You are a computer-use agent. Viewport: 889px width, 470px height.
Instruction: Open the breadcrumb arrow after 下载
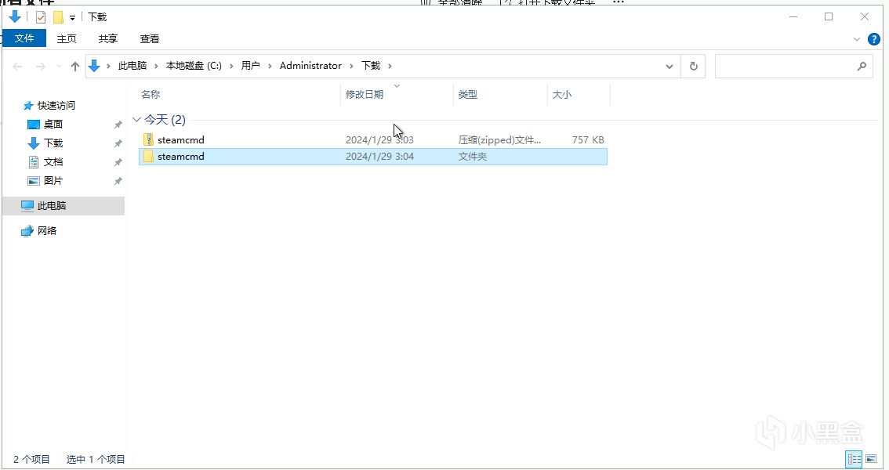390,67
